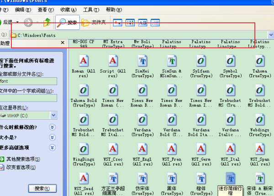
Task: Select the SimSun & NSimSun font
Action: pos(172,66)
